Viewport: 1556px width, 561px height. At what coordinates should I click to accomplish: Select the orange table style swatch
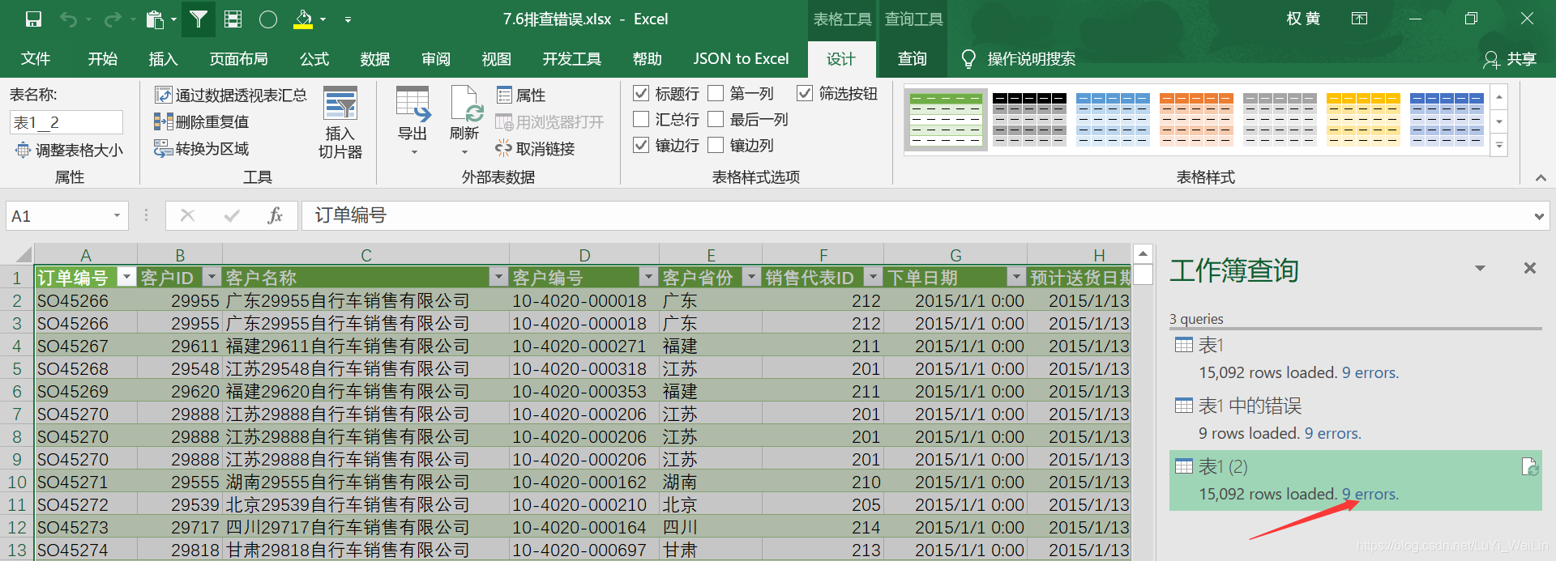point(1196,120)
